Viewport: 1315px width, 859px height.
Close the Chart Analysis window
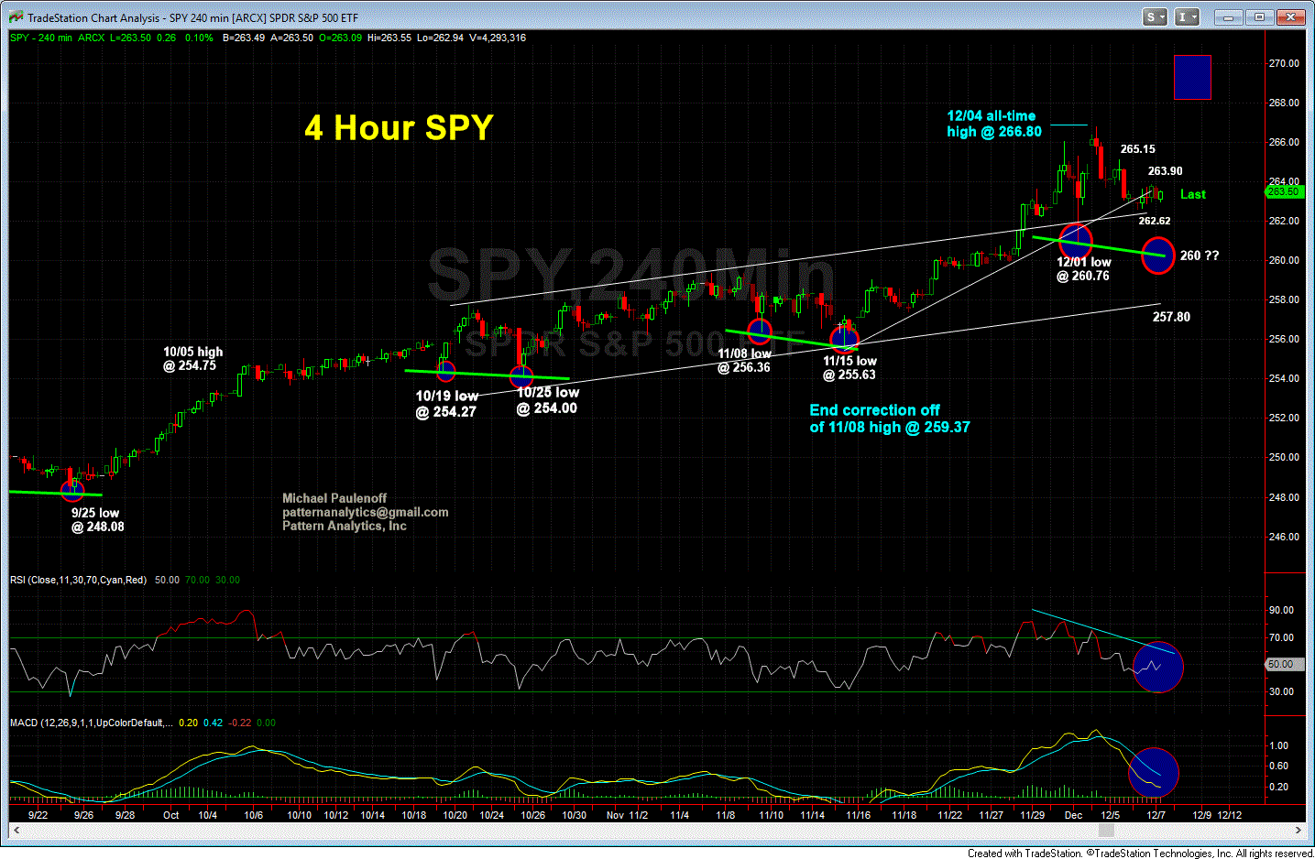pos(1292,17)
